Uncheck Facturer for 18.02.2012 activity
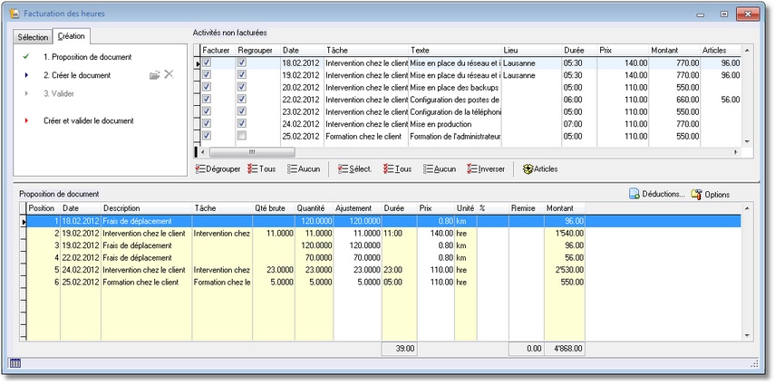This screenshot has height=384, width=775. [x=208, y=63]
